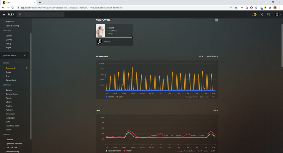Viewport: 283px width, 153px height.
Task: Open Plugins settings
Action: [x=9, y=106]
